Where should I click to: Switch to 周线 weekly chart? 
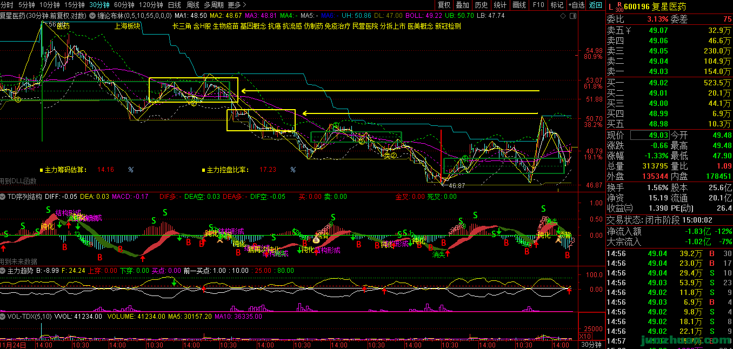[193, 5]
